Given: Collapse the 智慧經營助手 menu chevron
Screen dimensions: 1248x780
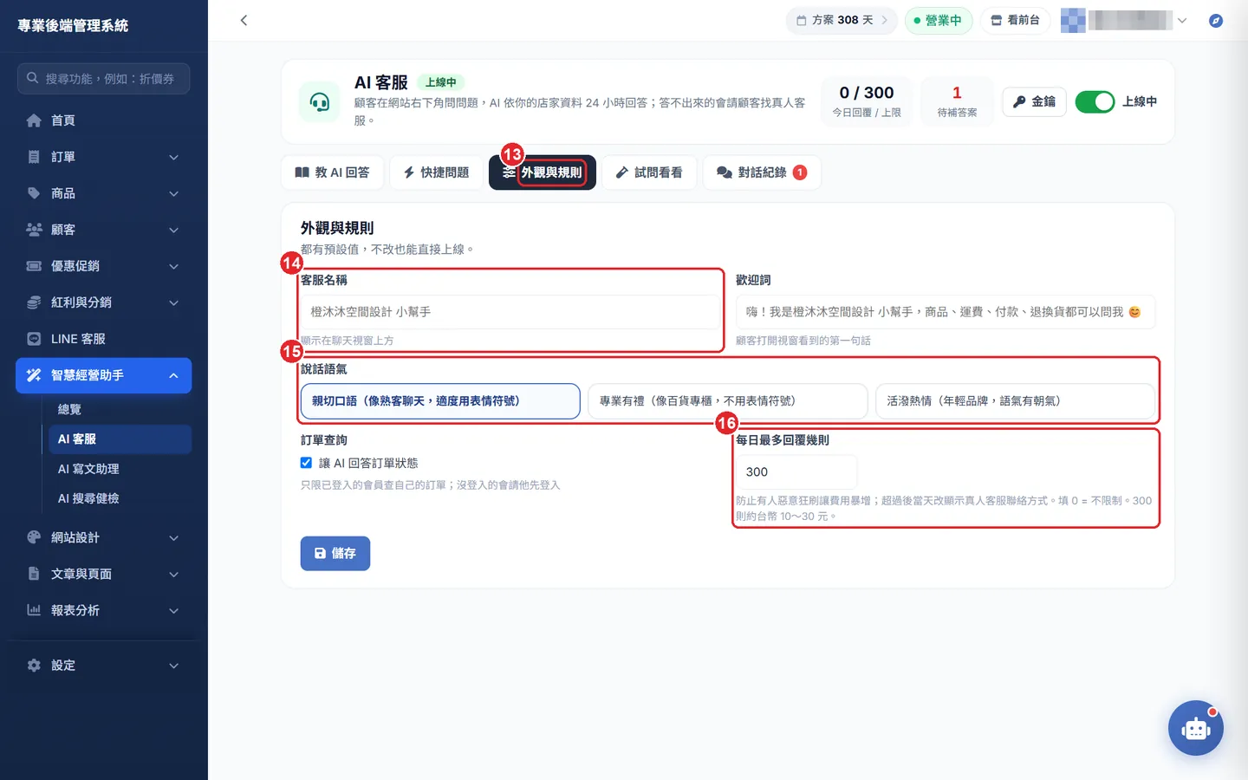Looking at the screenshot, I should tap(173, 375).
